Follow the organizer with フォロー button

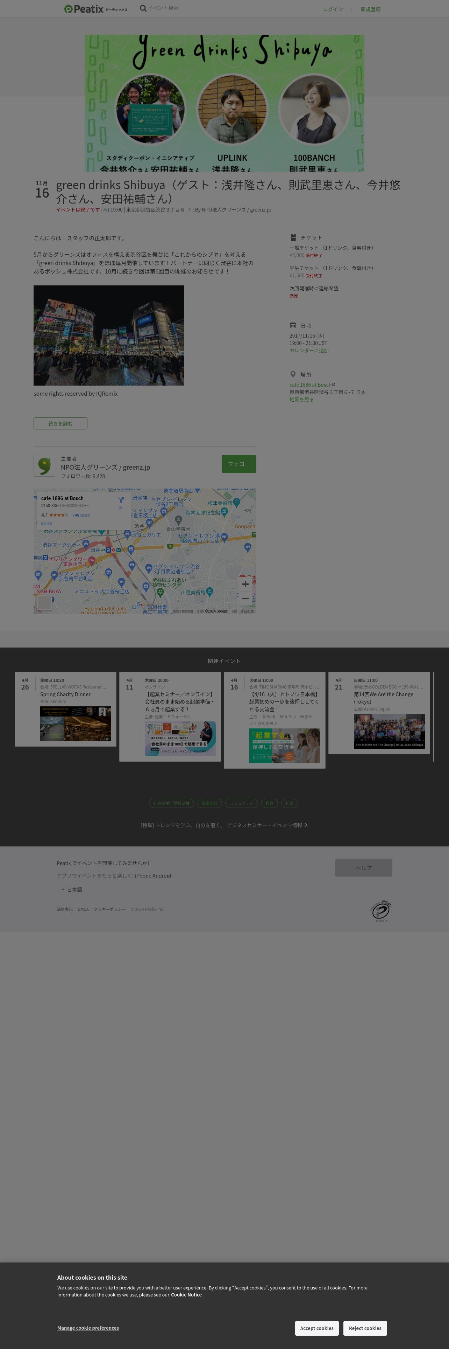[x=239, y=464]
